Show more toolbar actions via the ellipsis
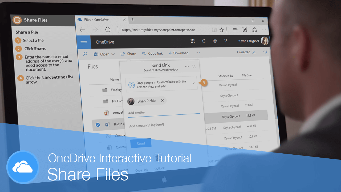 tap(197, 53)
